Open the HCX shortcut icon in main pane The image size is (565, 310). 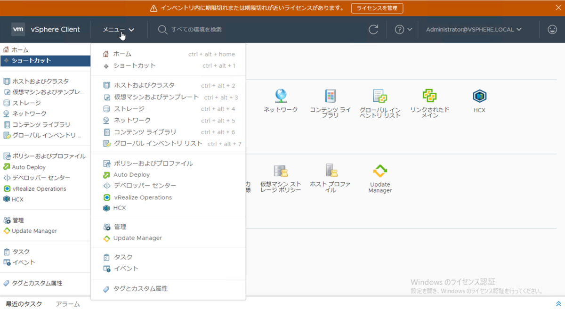click(479, 96)
